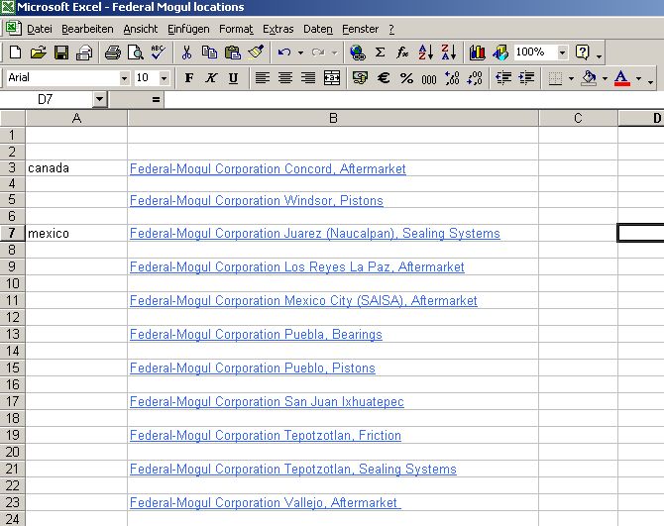
Task: Cut selection with scissors icon
Action: click(x=186, y=53)
